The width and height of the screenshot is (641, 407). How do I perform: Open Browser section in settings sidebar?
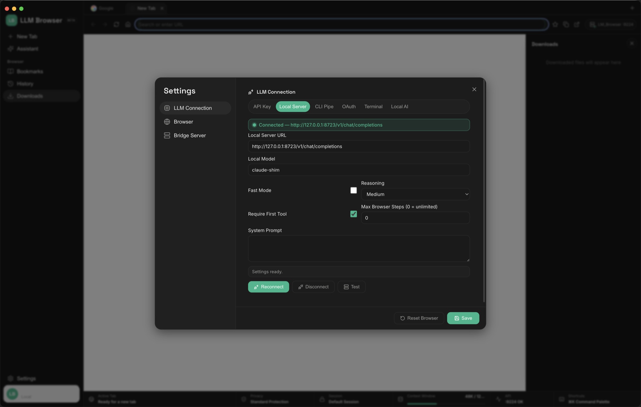click(195, 122)
